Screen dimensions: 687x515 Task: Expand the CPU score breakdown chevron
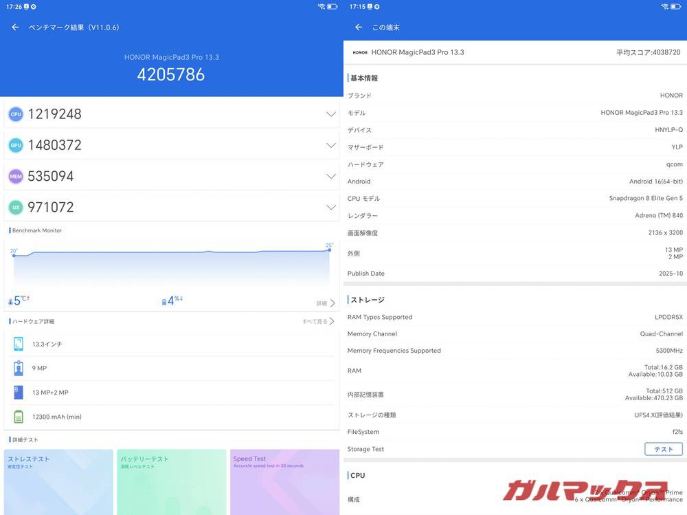pos(330,113)
